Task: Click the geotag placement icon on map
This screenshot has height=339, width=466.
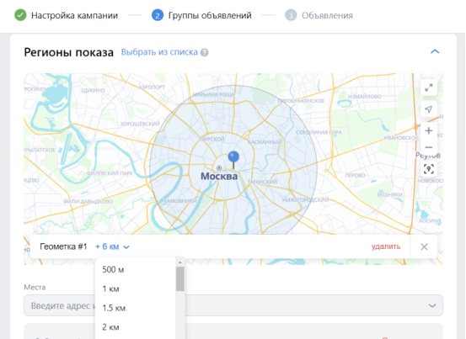Action: 429,169
